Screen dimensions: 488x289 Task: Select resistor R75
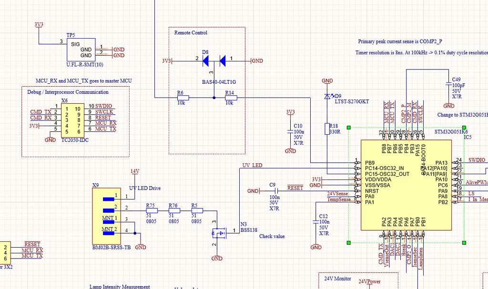(x=152, y=210)
